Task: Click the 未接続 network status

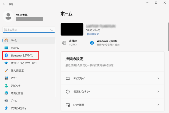Action: (73, 41)
